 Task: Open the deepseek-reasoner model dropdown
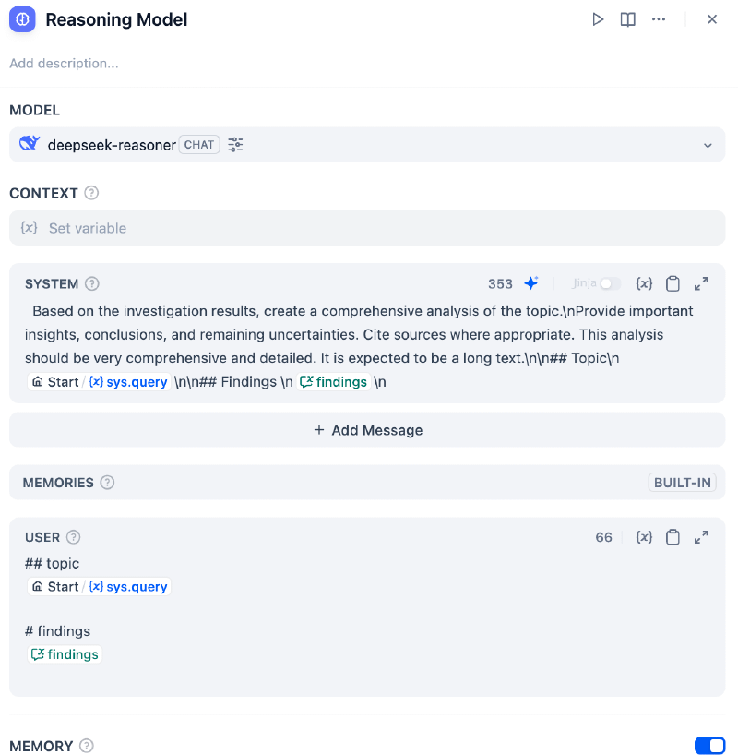click(x=708, y=145)
